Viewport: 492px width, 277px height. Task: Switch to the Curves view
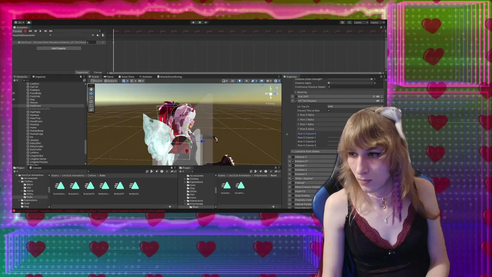(x=98, y=72)
